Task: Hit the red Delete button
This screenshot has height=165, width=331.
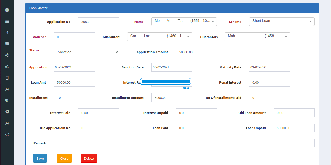Action: (89, 158)
